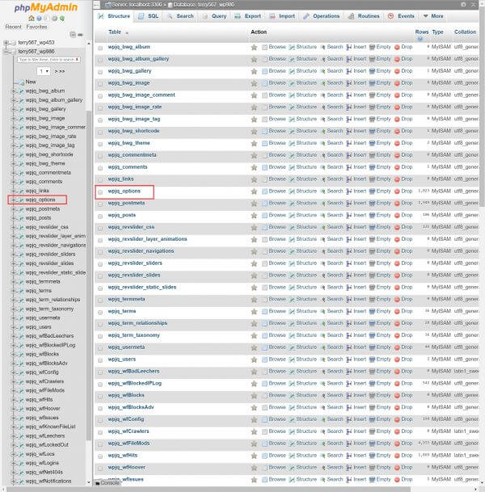Click Empty icon in wpjq_terms row
Viewport: 485px width, 492px height.
click(372, 311)
